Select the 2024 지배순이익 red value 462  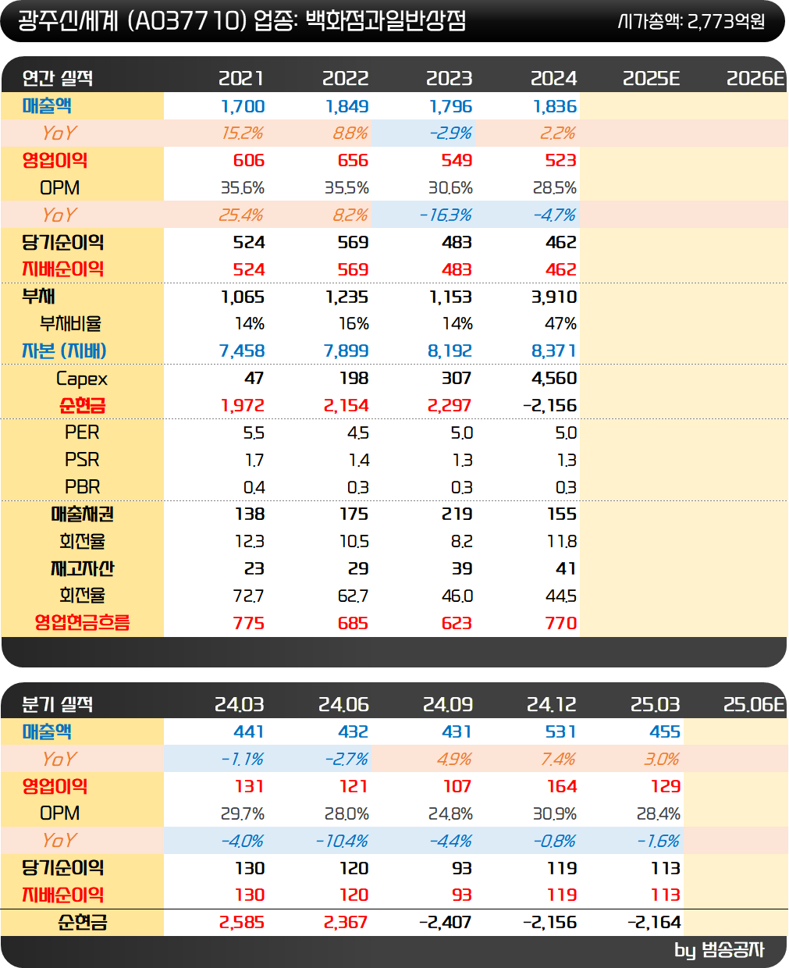click(561, 269)
